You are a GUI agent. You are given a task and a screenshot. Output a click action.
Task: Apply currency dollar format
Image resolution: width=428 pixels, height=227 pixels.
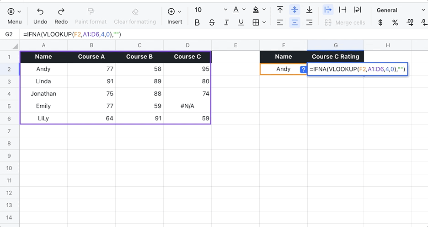(380, 22)
